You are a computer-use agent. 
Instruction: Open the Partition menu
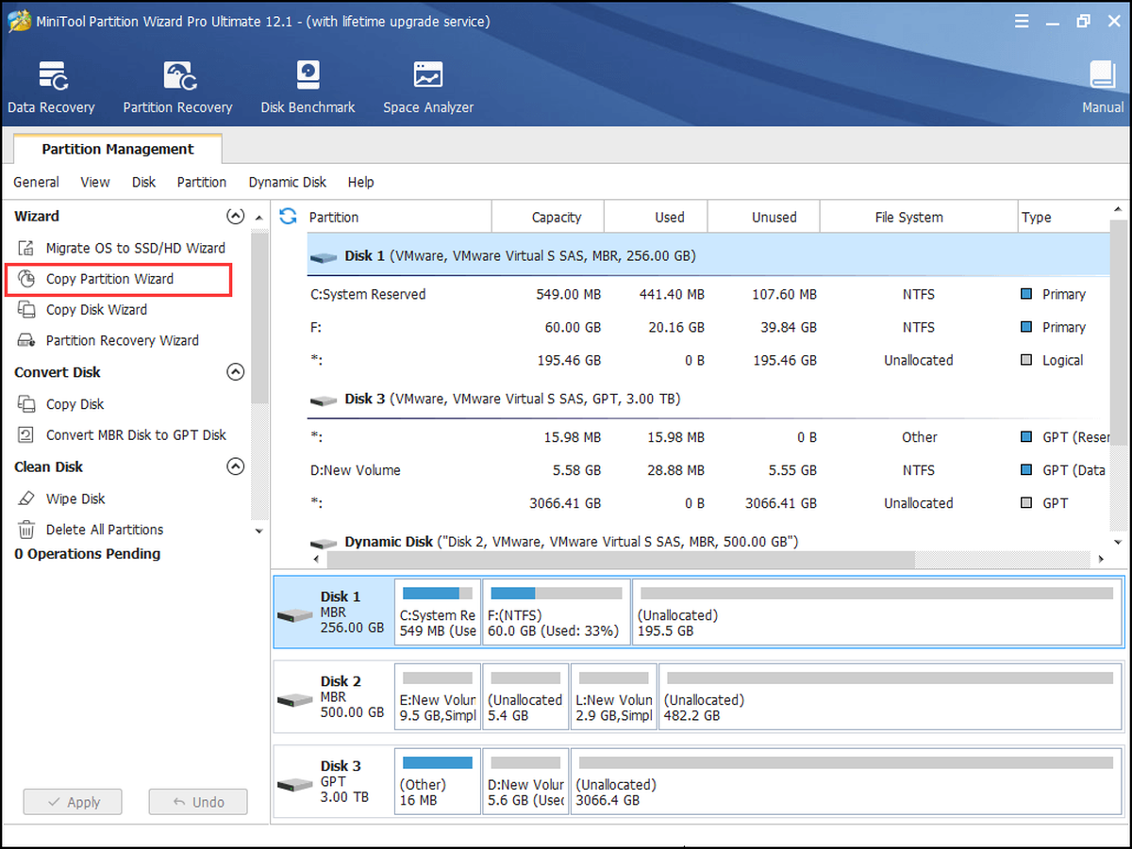point(202,182)
